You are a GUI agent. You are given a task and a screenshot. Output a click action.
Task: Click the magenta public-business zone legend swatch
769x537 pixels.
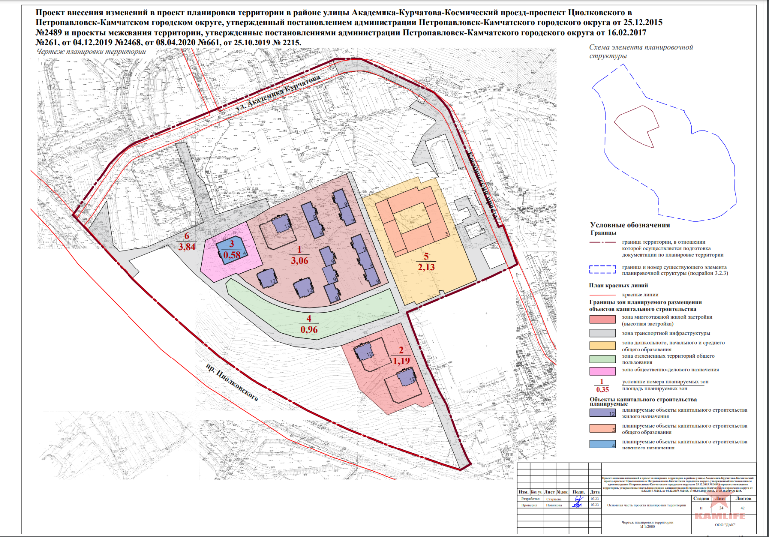click(602, 371)
